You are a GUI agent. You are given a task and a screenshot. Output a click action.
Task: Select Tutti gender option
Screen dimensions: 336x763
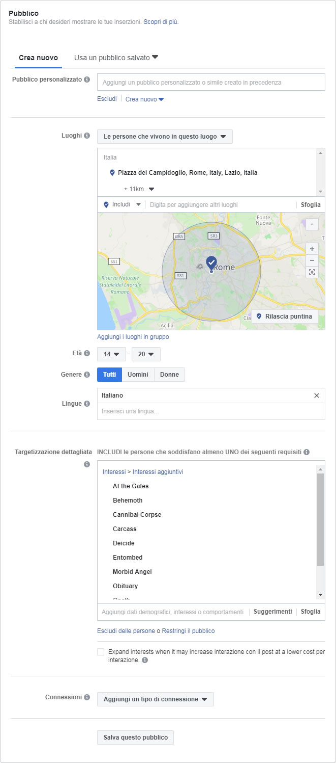(109, 375)
